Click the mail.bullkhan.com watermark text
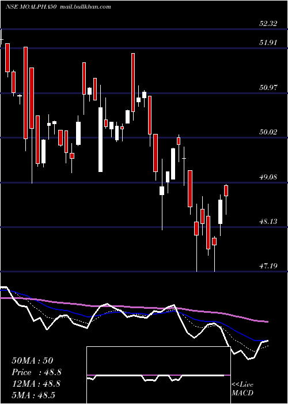 point(85,7)
